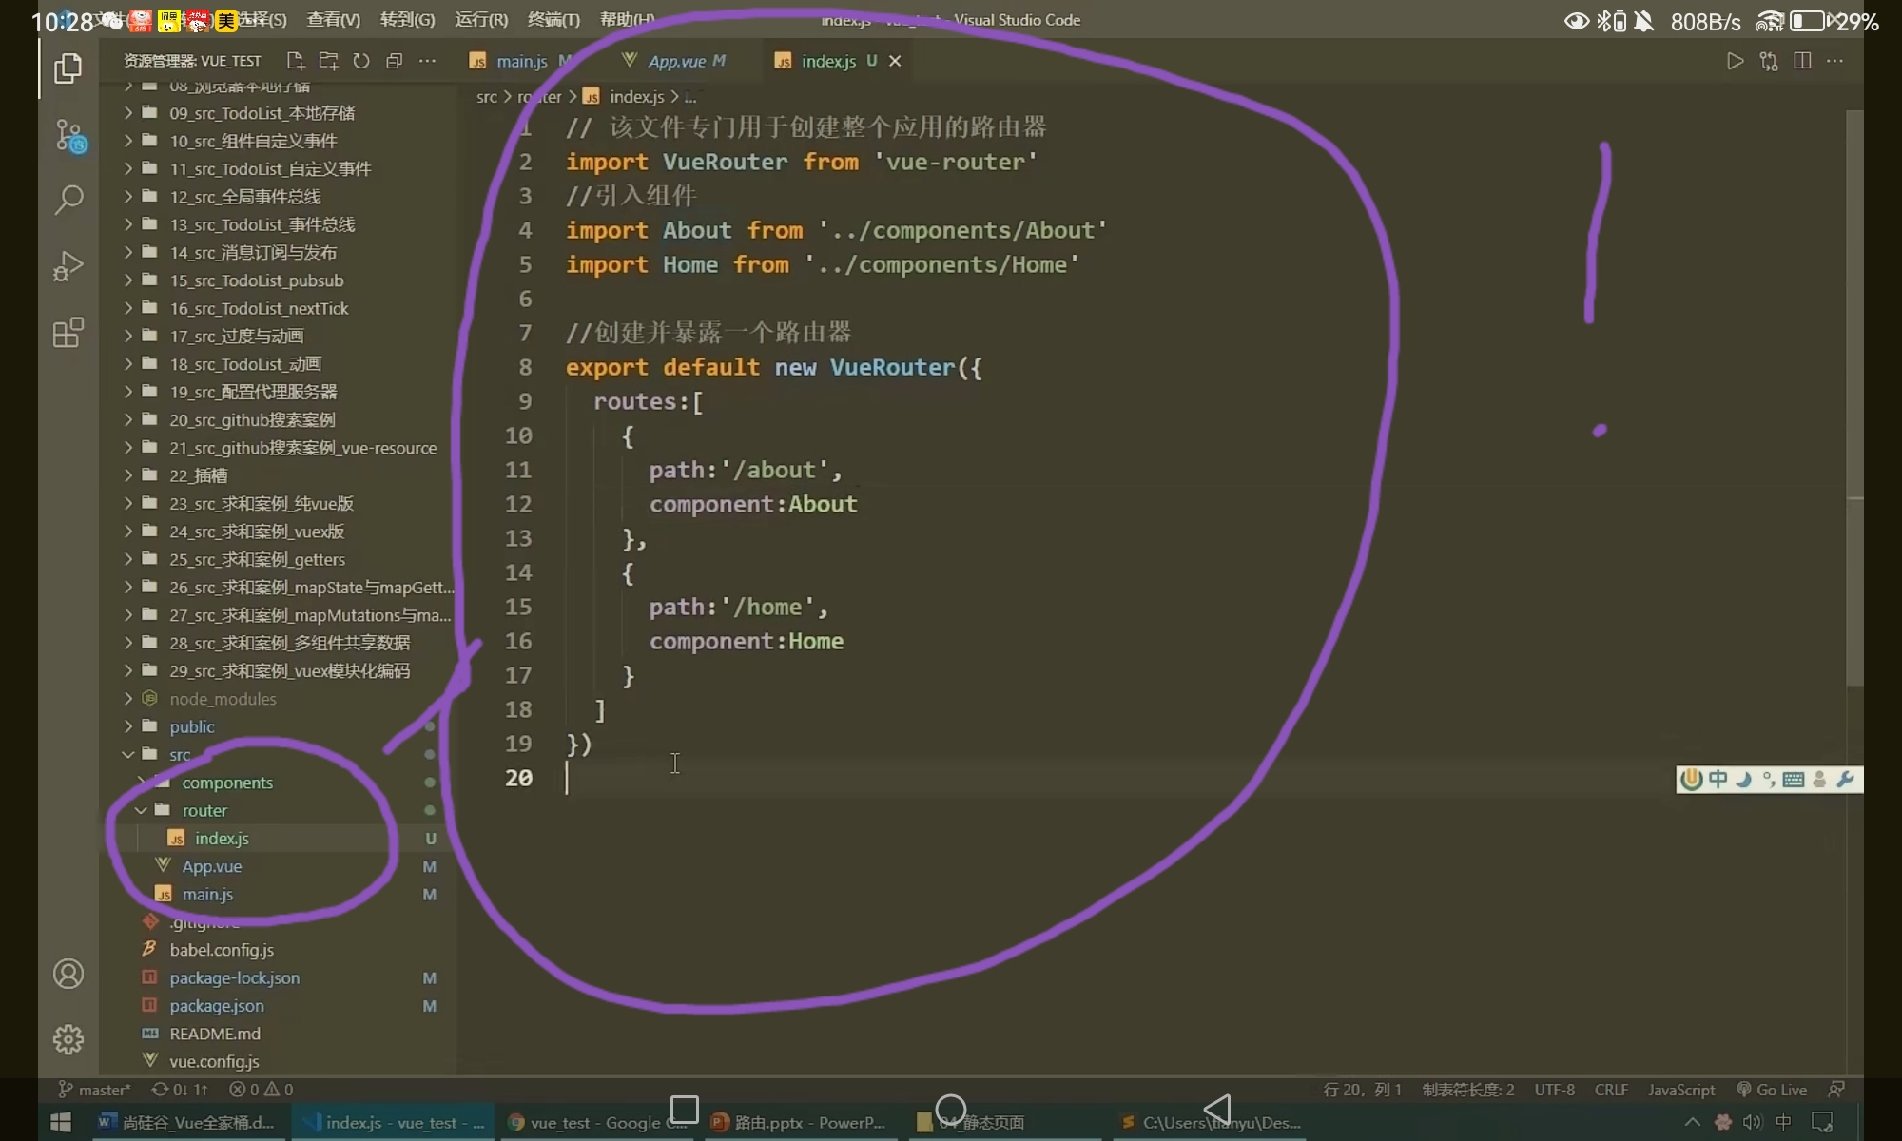
Task: Collapse all folders in explorer
Action: 394,61
